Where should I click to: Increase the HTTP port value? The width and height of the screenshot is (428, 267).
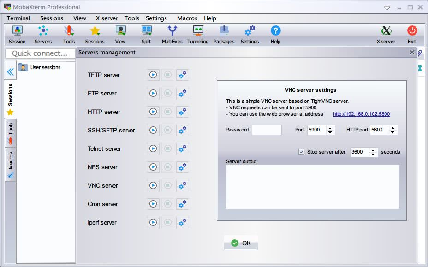pos(393,128)
